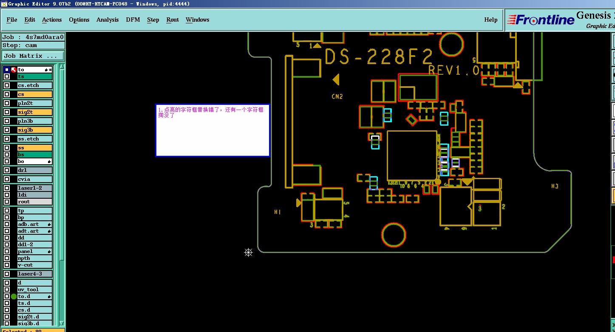Select the 'v-cut' layer name

[x=35, y=265]
